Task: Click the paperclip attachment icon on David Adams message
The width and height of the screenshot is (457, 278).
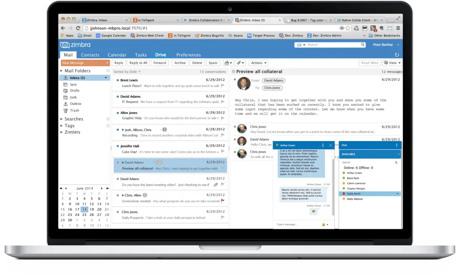Action: [216, 184]
